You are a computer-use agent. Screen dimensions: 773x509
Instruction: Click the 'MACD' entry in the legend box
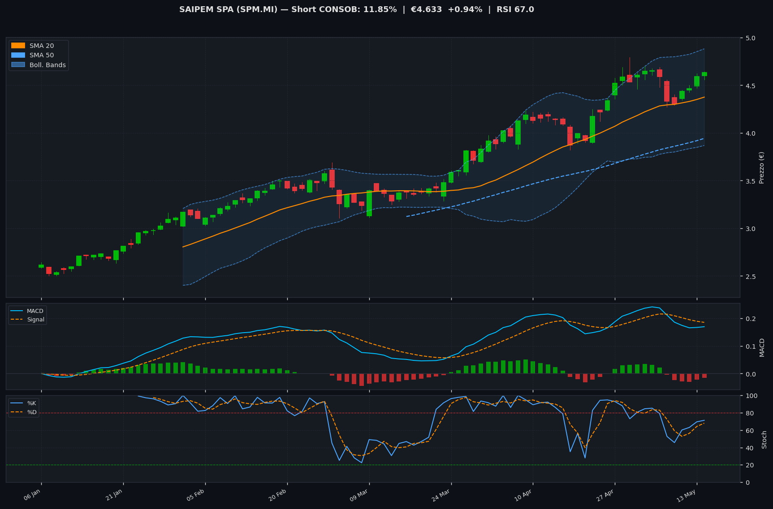coord(35,311)
